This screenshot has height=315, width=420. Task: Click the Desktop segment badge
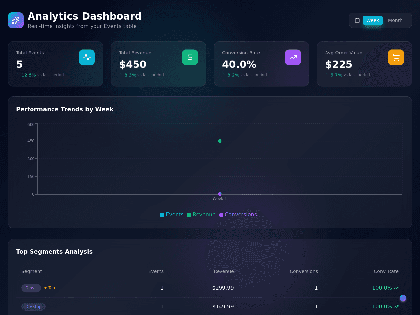point(33,307)
